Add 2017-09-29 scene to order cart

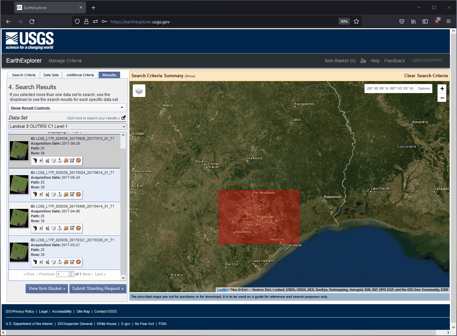[72, 161]
